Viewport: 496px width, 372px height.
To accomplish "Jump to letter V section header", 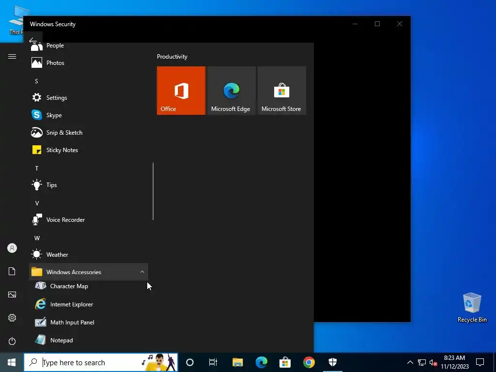I will (37, 203).
